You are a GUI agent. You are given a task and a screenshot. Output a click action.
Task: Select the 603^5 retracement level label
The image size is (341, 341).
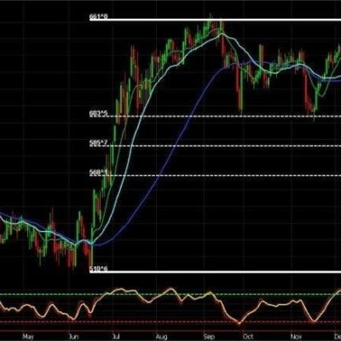tap(99, 113)
